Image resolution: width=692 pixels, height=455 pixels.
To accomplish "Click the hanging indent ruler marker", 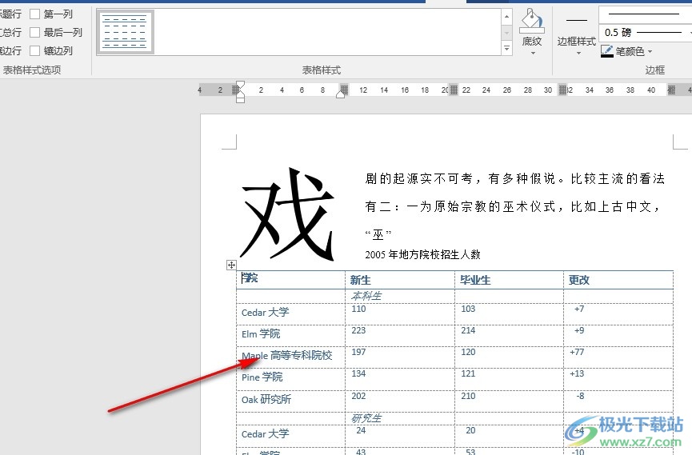I will click(x=240, y=93).
